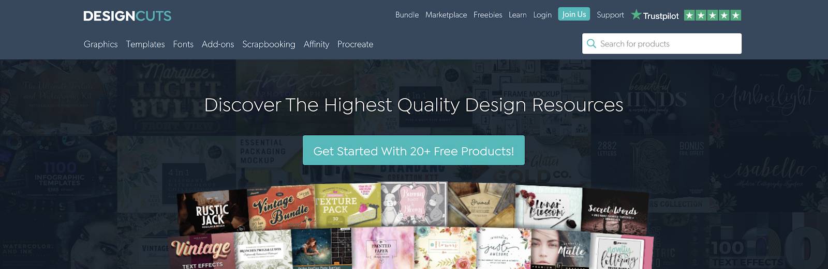Click the Trustpilot logo
The height and width of the screenshot is (269, 828).
[655, 15]
